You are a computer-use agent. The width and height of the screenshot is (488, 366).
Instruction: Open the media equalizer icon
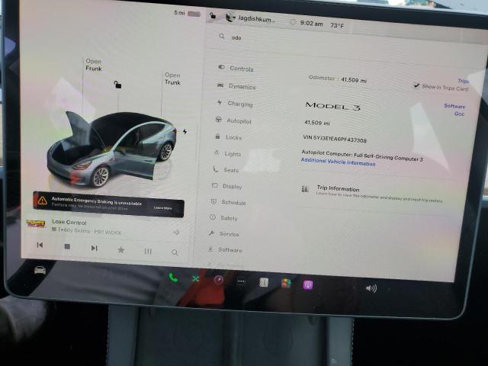point(148,251)
